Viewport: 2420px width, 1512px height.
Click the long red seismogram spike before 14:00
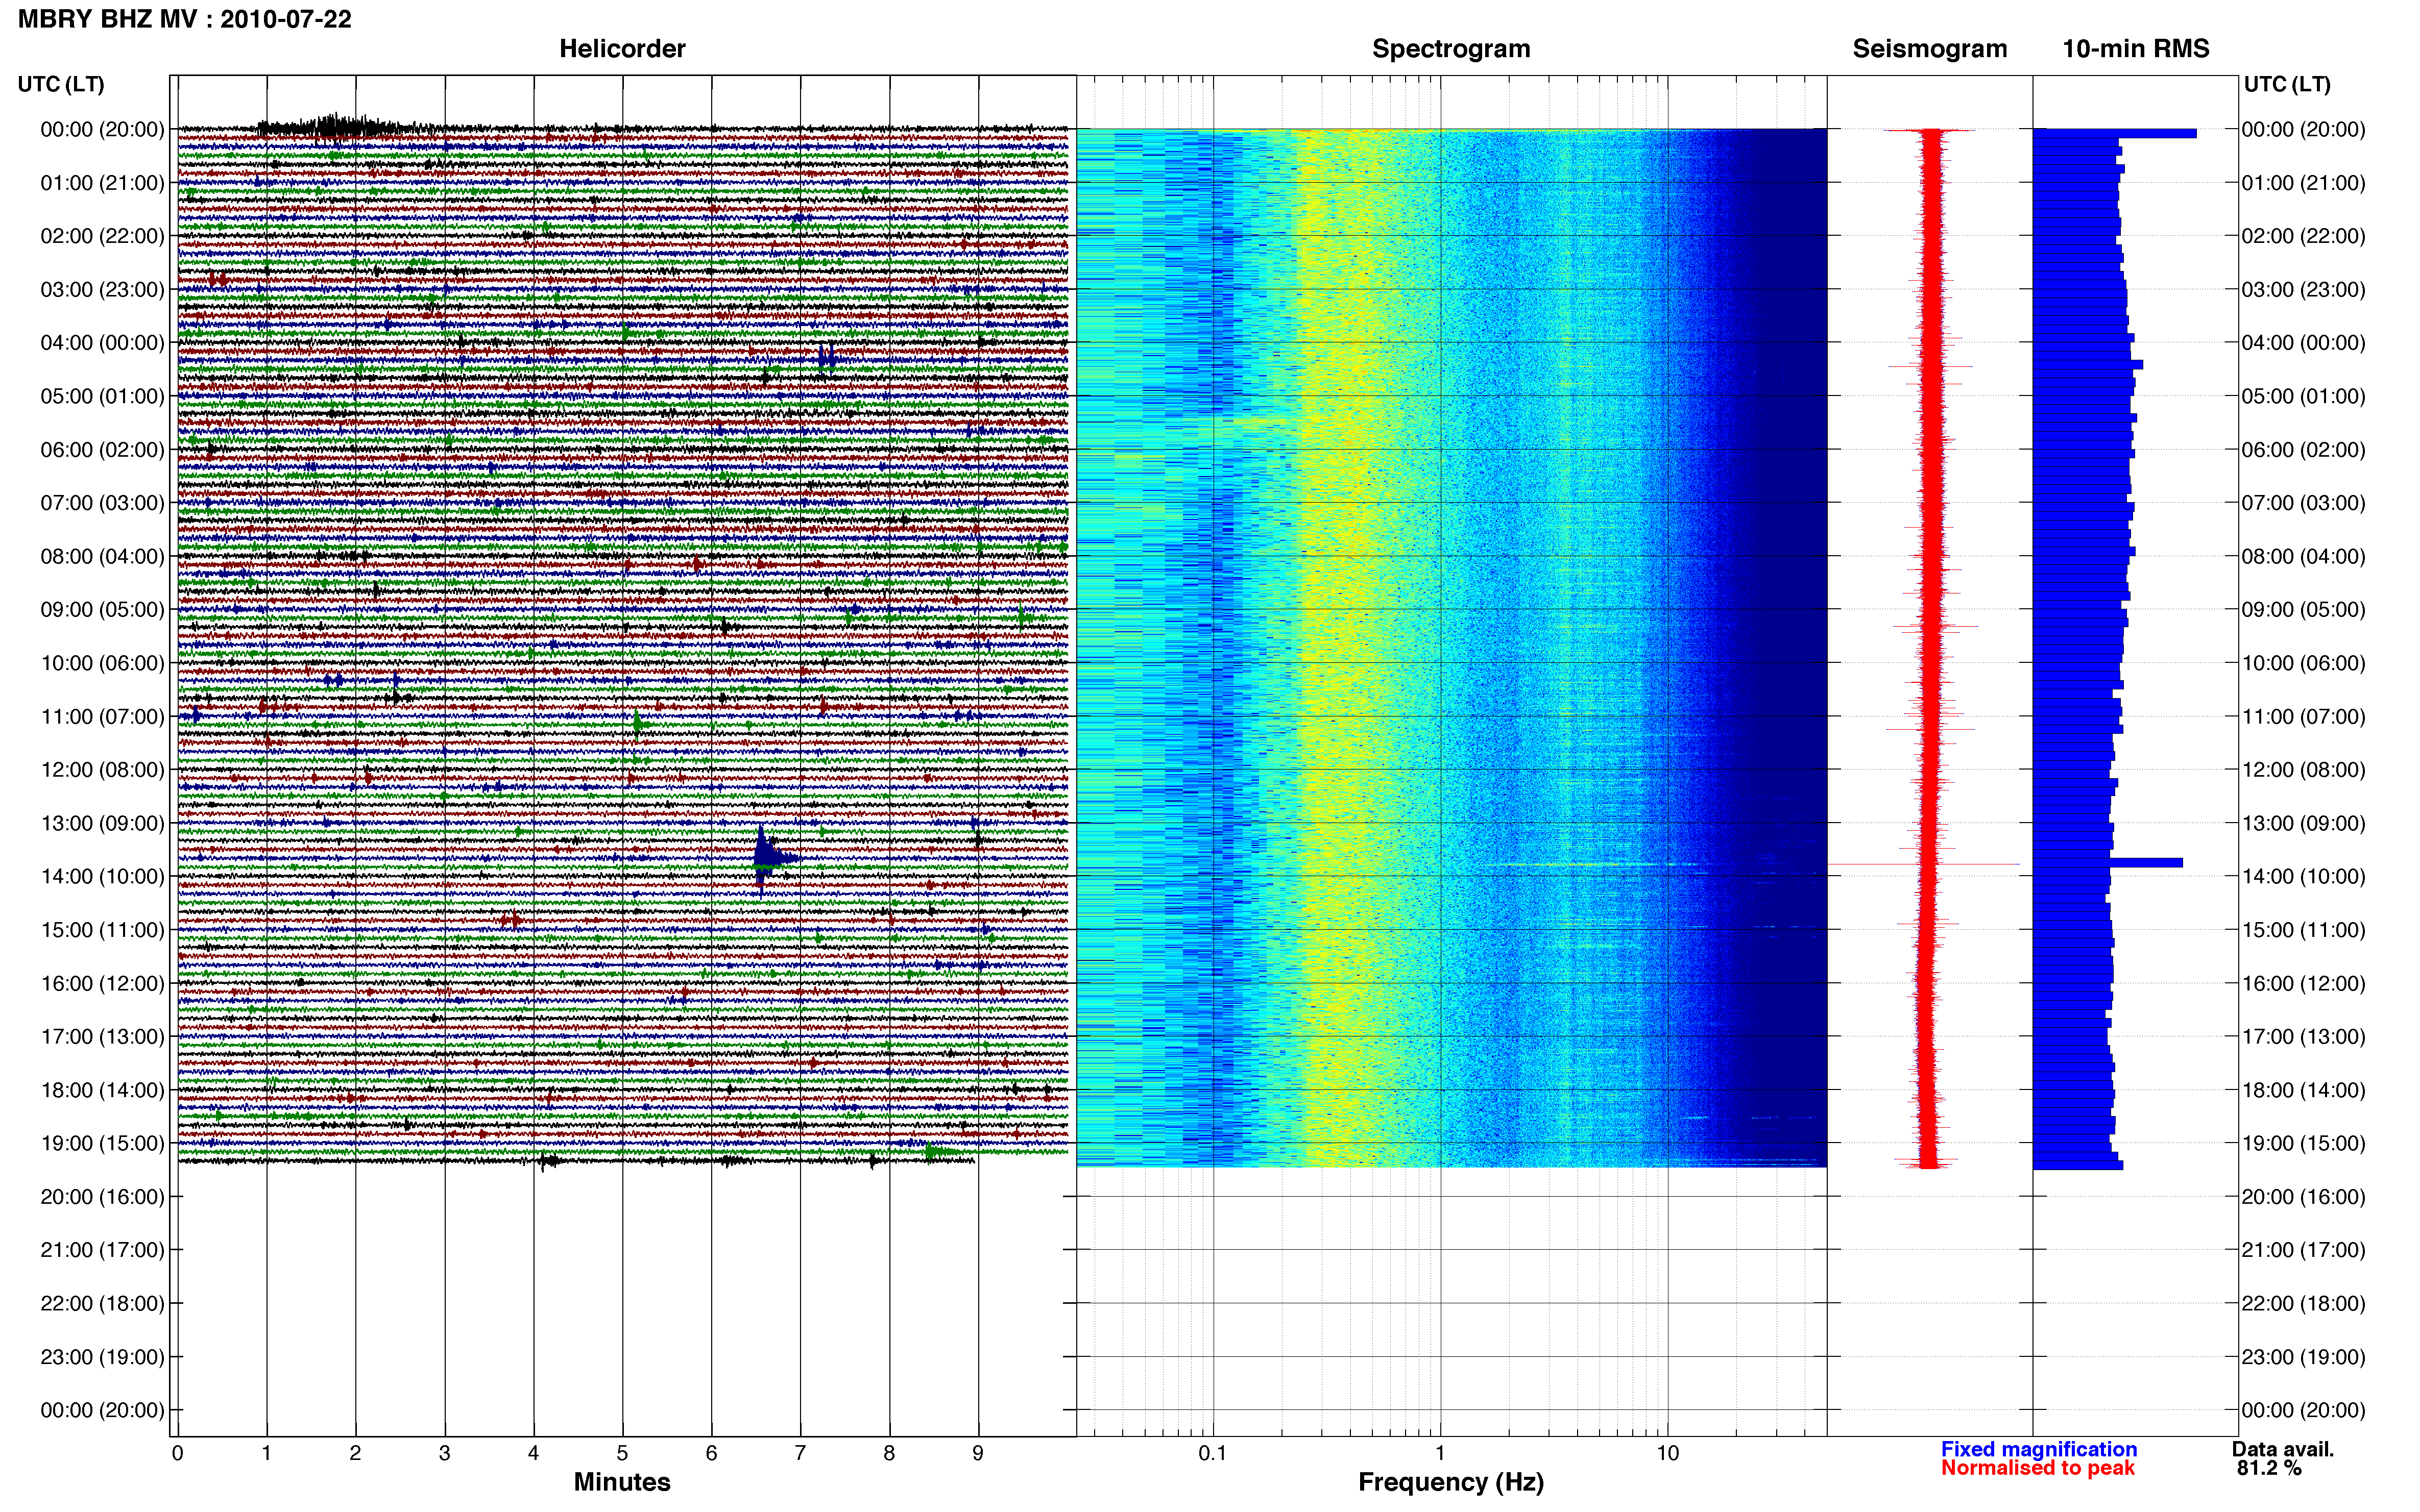[1924, 864]
